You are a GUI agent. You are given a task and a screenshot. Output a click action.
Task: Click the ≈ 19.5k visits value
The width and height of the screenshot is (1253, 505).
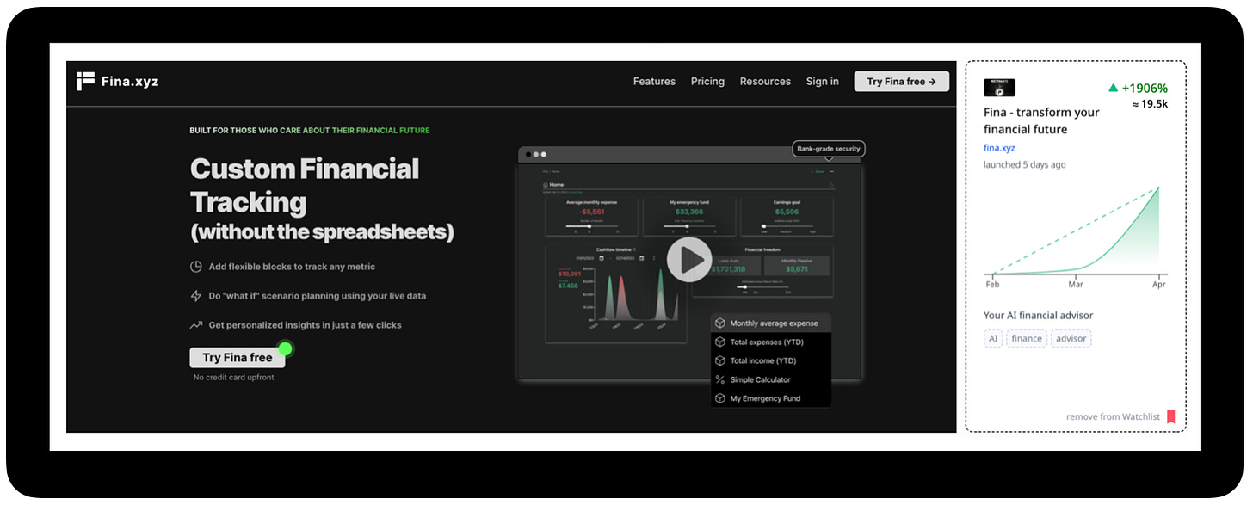pos(1151,105)
